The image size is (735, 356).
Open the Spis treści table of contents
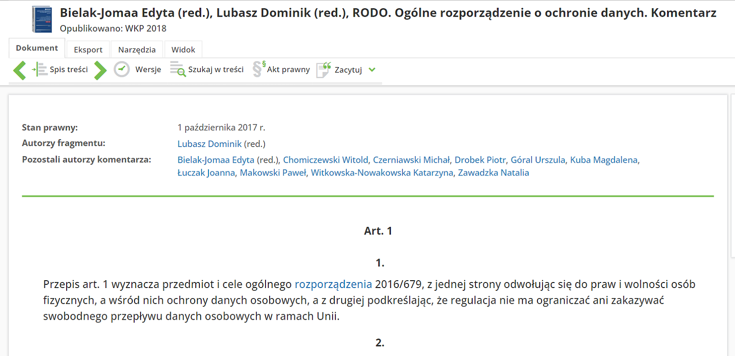click(x=61, y=69)
